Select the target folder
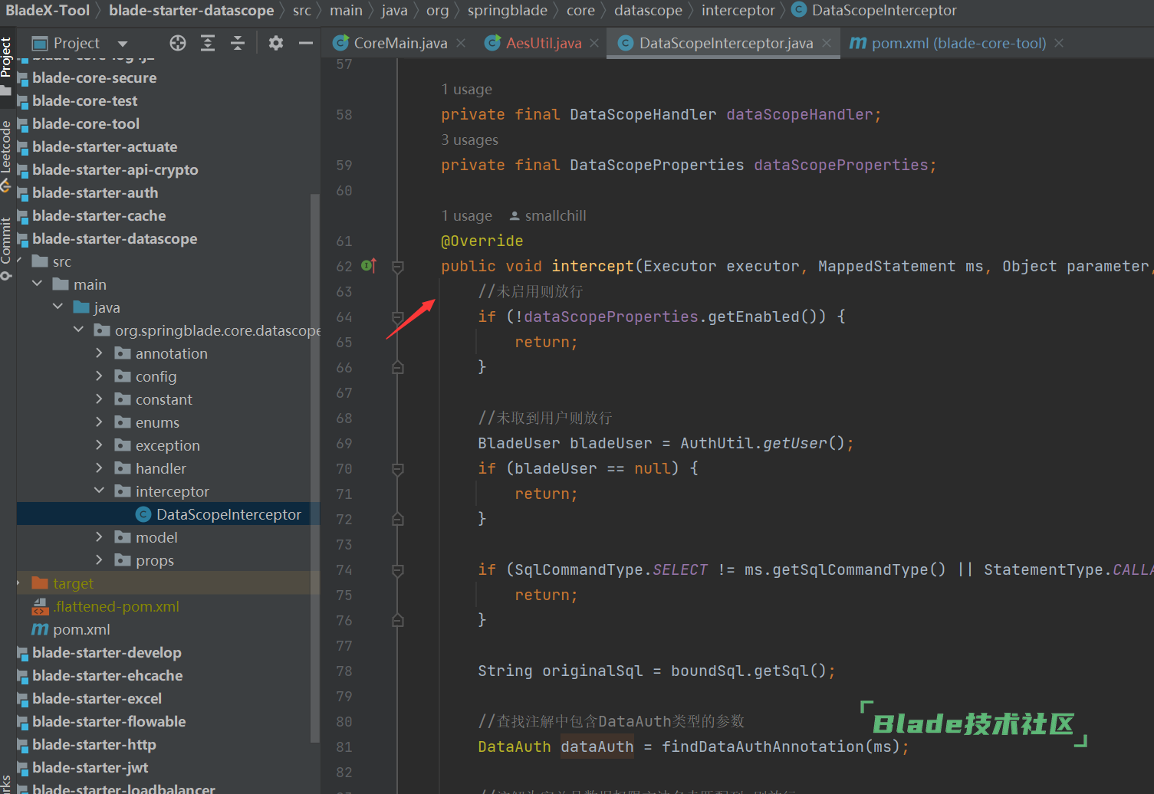1154x794 pixels. (x=73, y=583)
